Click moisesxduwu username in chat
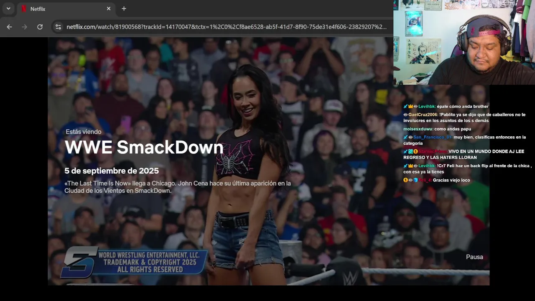The height and width of the screenshot is (301, 535). click(x=418, y=129)
